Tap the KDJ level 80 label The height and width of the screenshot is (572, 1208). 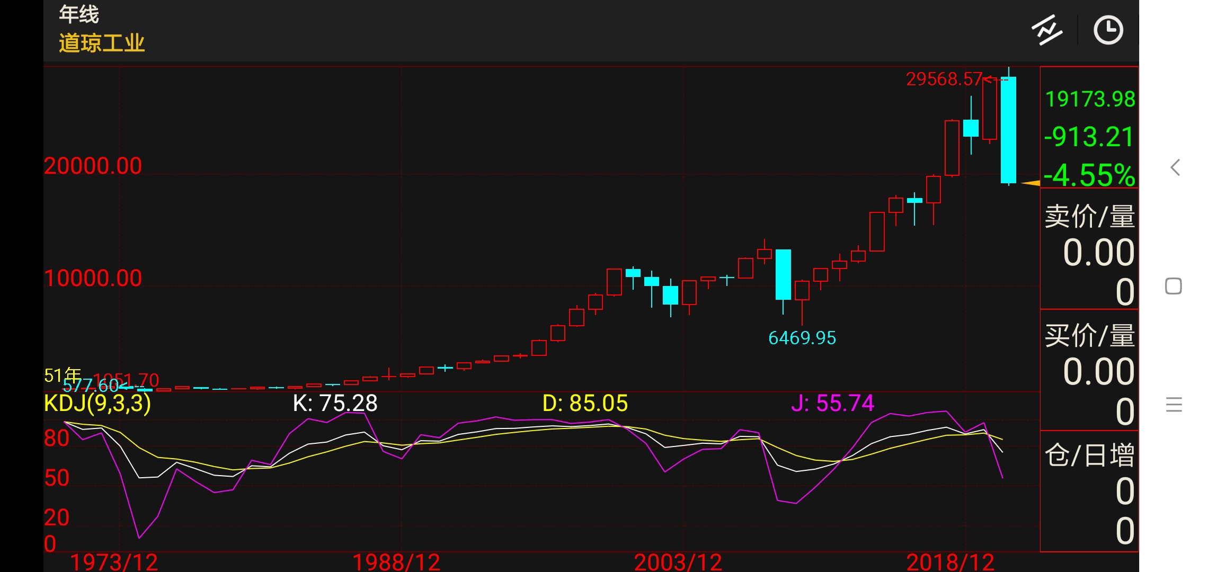57,439
